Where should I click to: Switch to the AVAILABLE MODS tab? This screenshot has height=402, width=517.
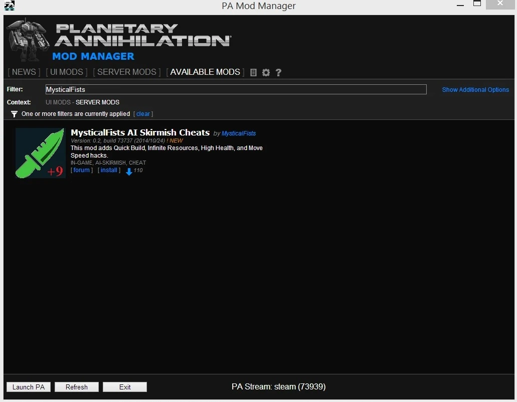(205, 72)
